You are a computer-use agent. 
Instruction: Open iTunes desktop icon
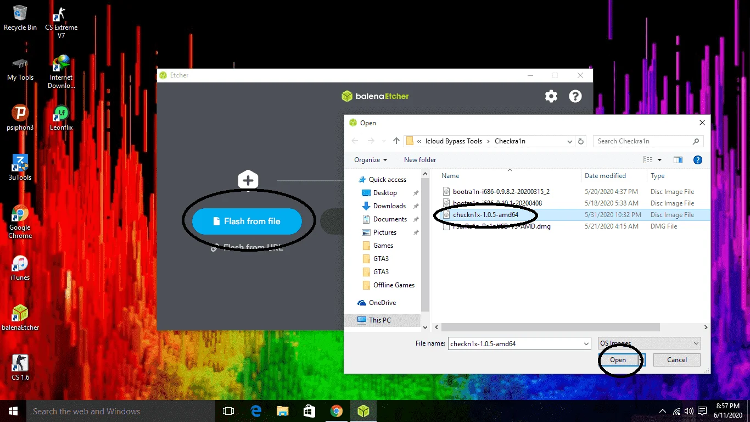coord(20,268)
